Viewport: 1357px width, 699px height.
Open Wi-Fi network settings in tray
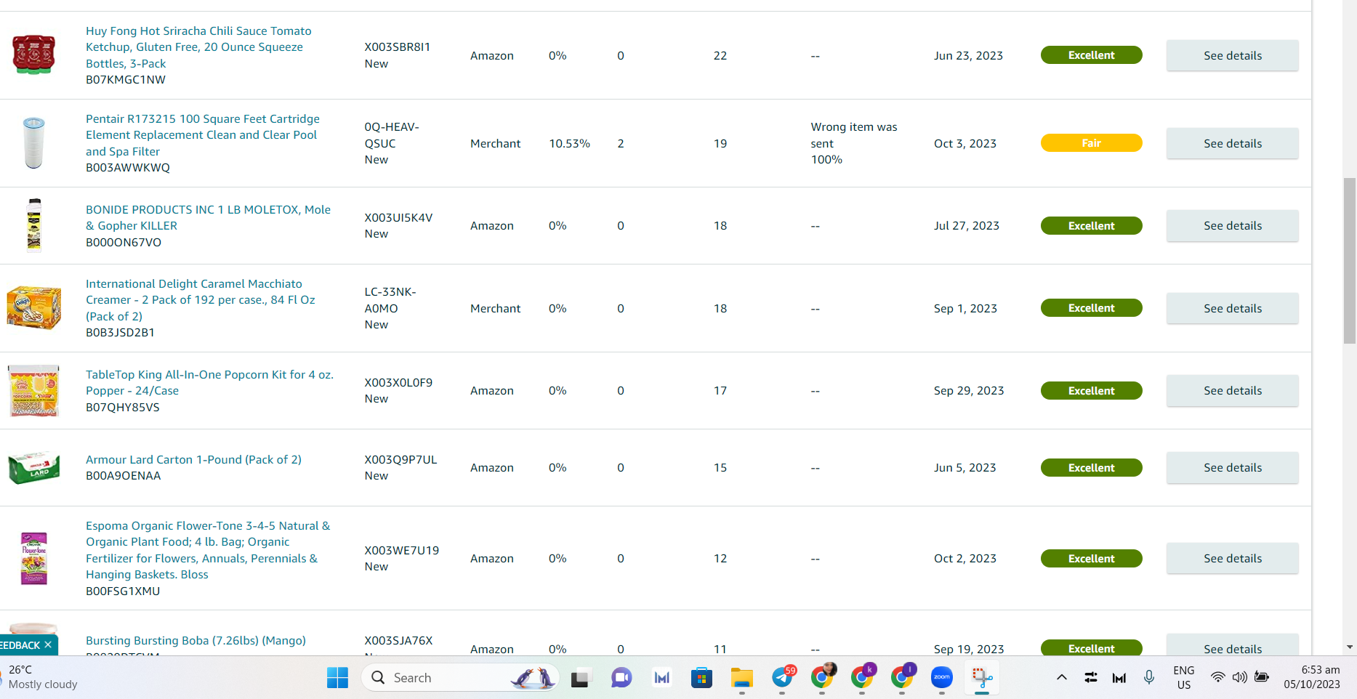(1217, 677)
